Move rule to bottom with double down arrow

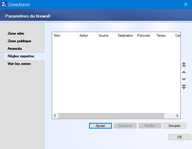[x=184, y=87]
